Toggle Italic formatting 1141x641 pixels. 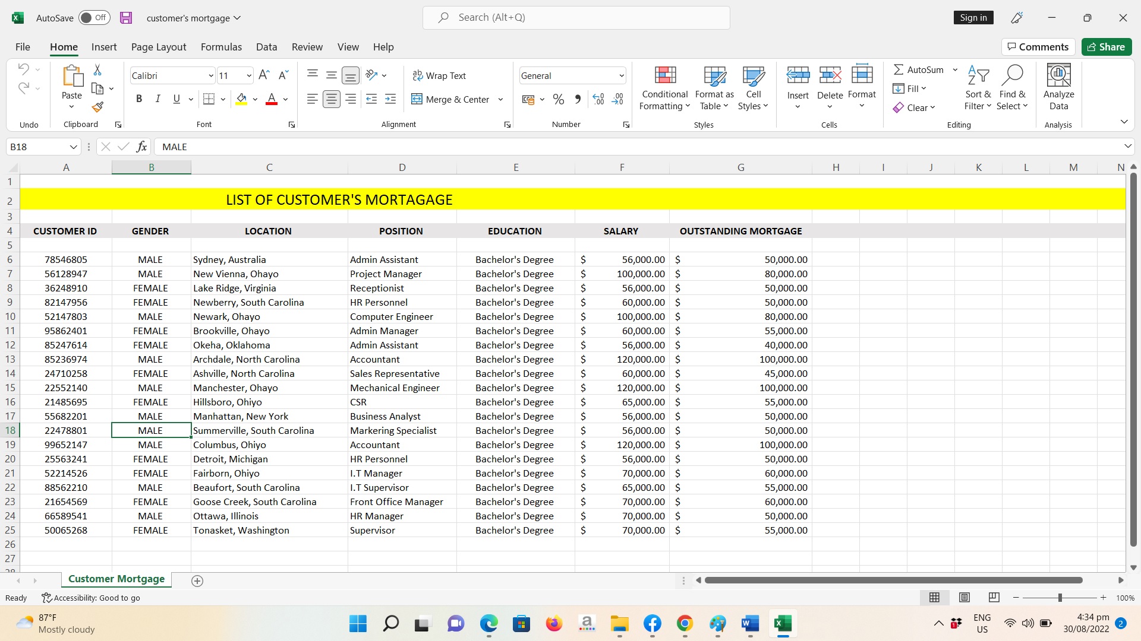(x=157, y=99)
